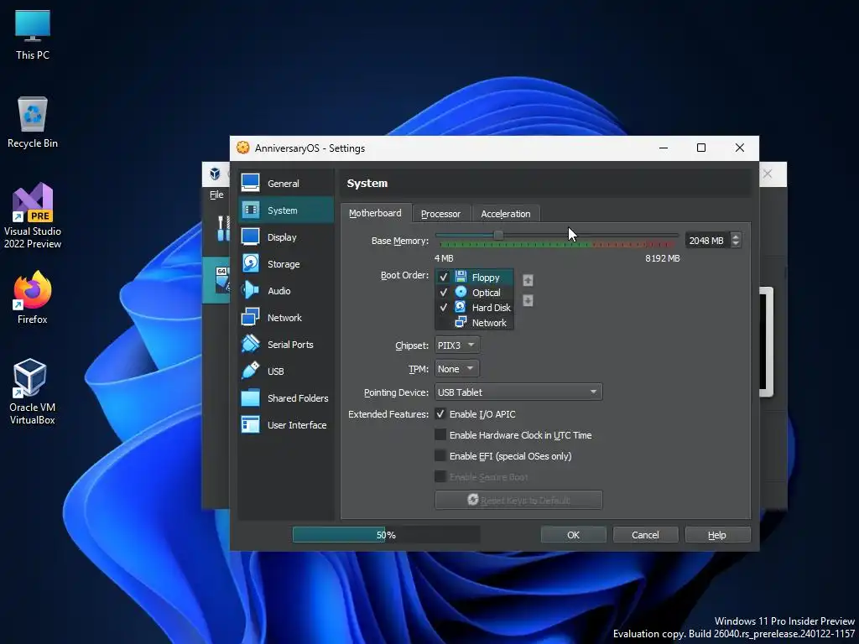Open Help for settings dialog
The image size is (859, 644).
717,534
